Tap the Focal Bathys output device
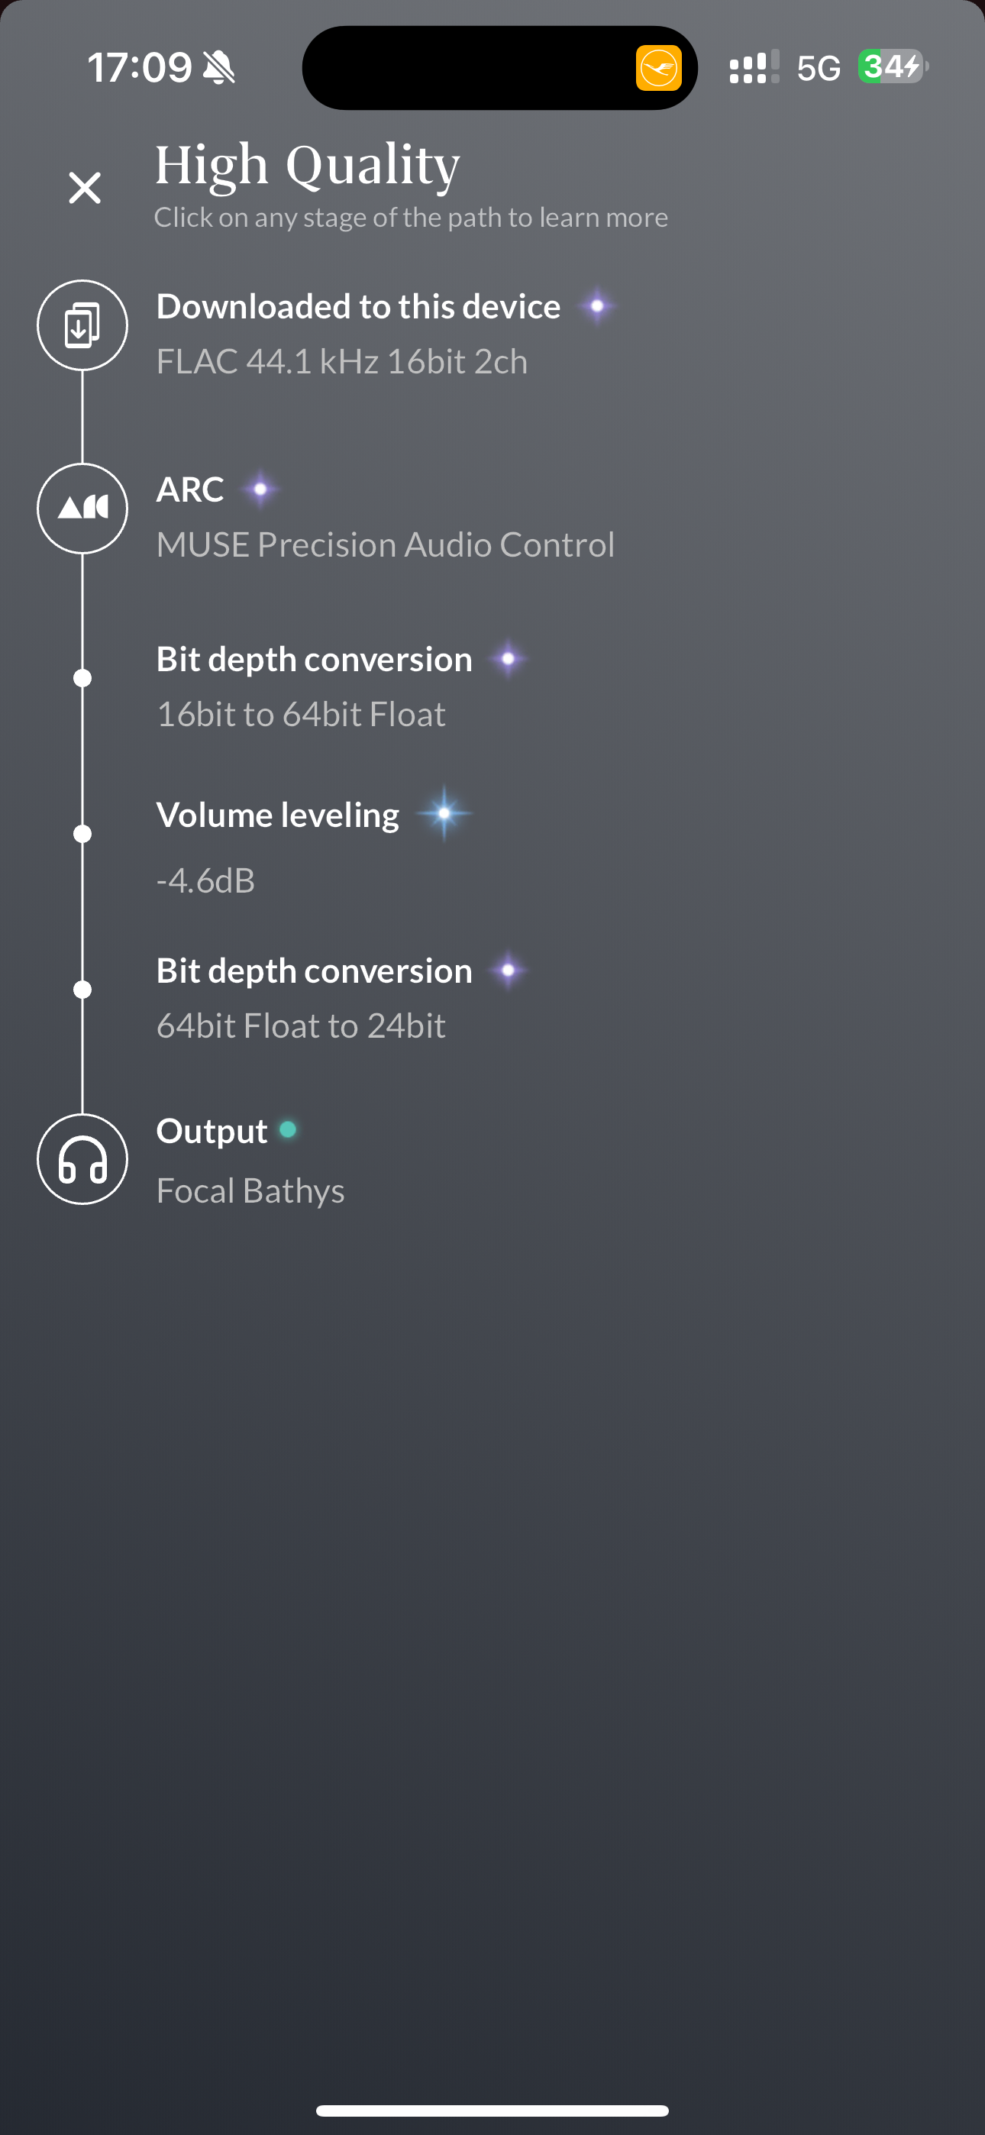The height and width of the screenshot is (2135, 985). (x=250, y=1190)
